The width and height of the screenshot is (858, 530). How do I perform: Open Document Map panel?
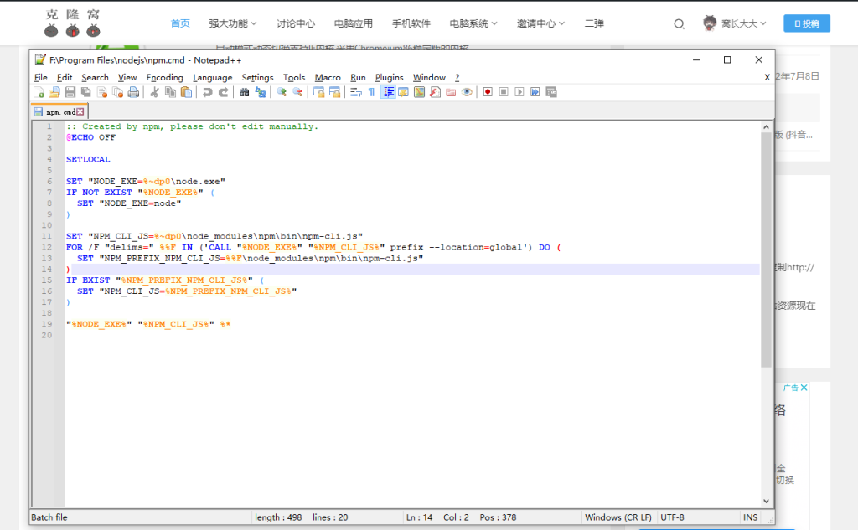(x=419, y=92)
